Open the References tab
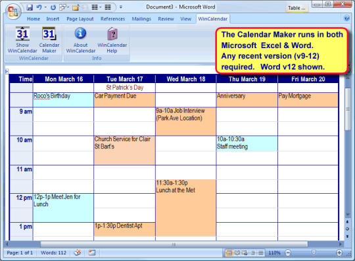Image resolution: width=355 pixels, height=261 pixels. pyautogui.click(x=113, y=19)
